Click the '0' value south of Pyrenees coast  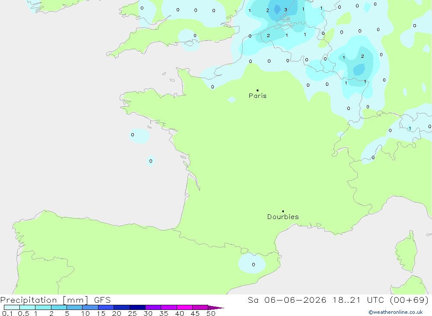254,265
